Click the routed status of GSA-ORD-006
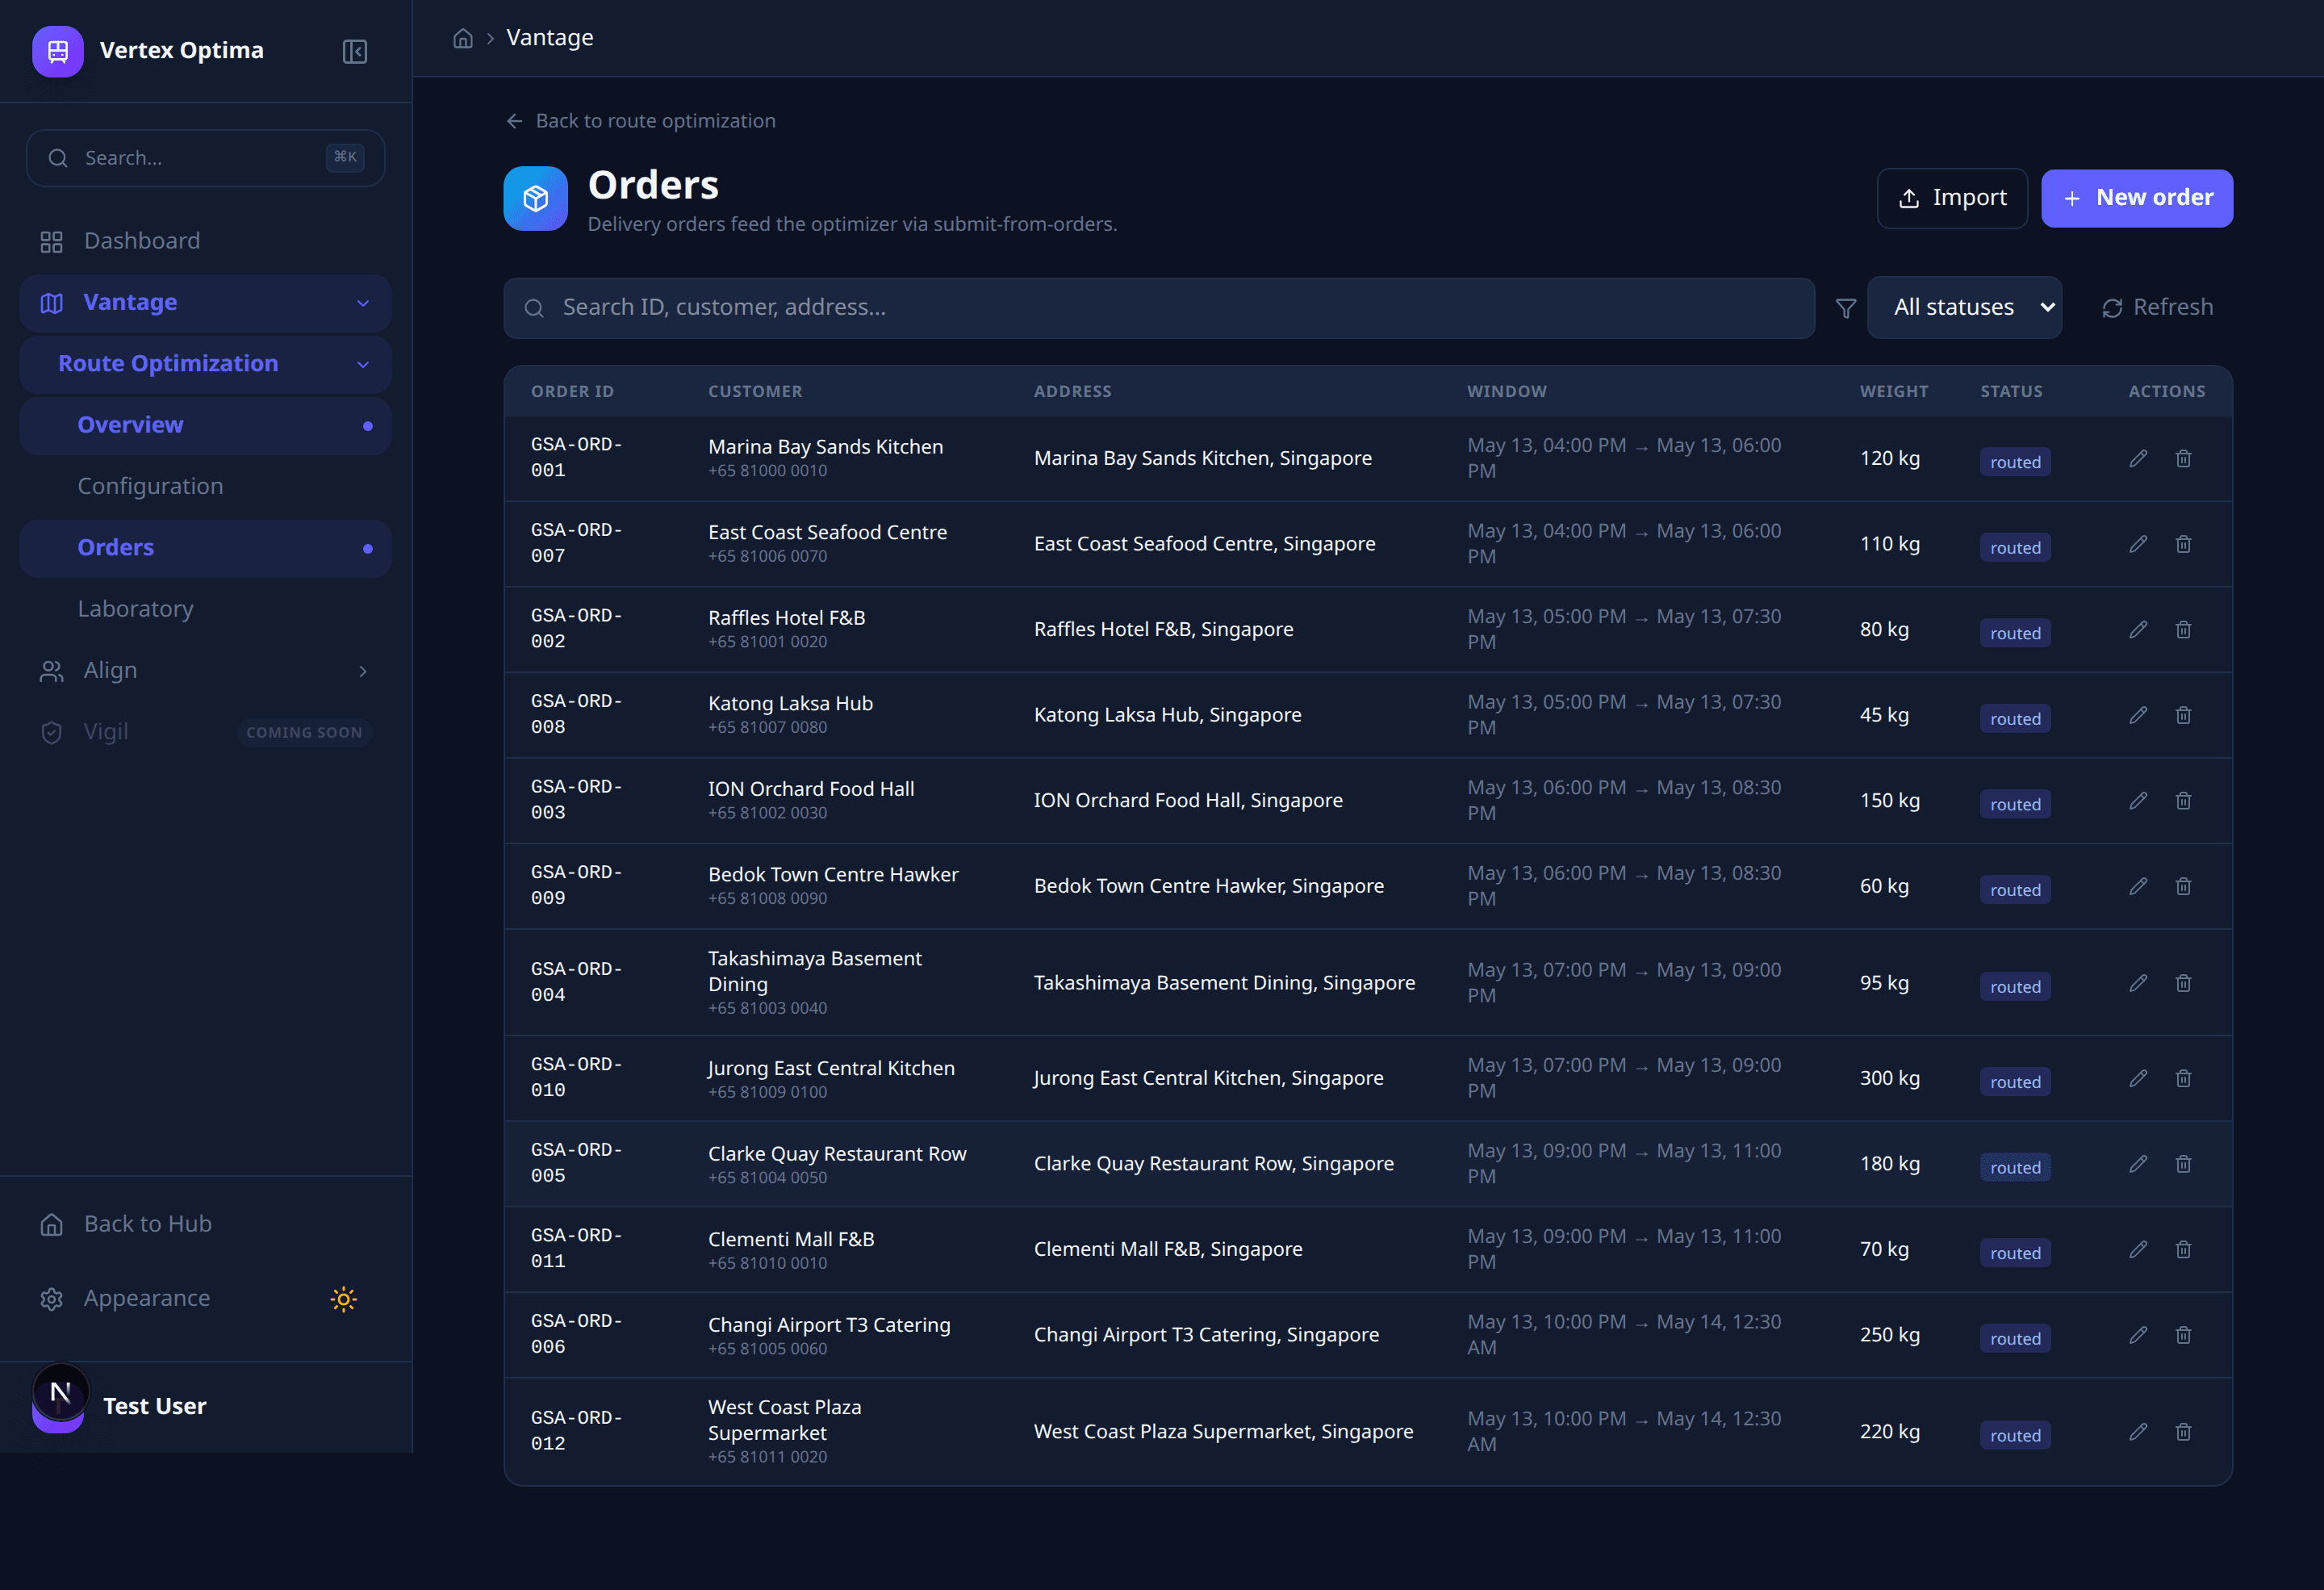The width and height of the screenshot is (2324, 1590). coord(2014,1339)
